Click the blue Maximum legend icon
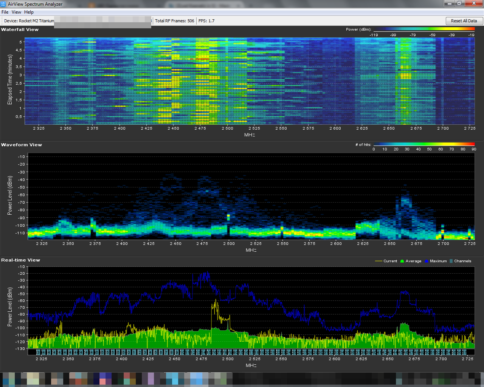This screenshot has height=387, width=484. point(427,261)
